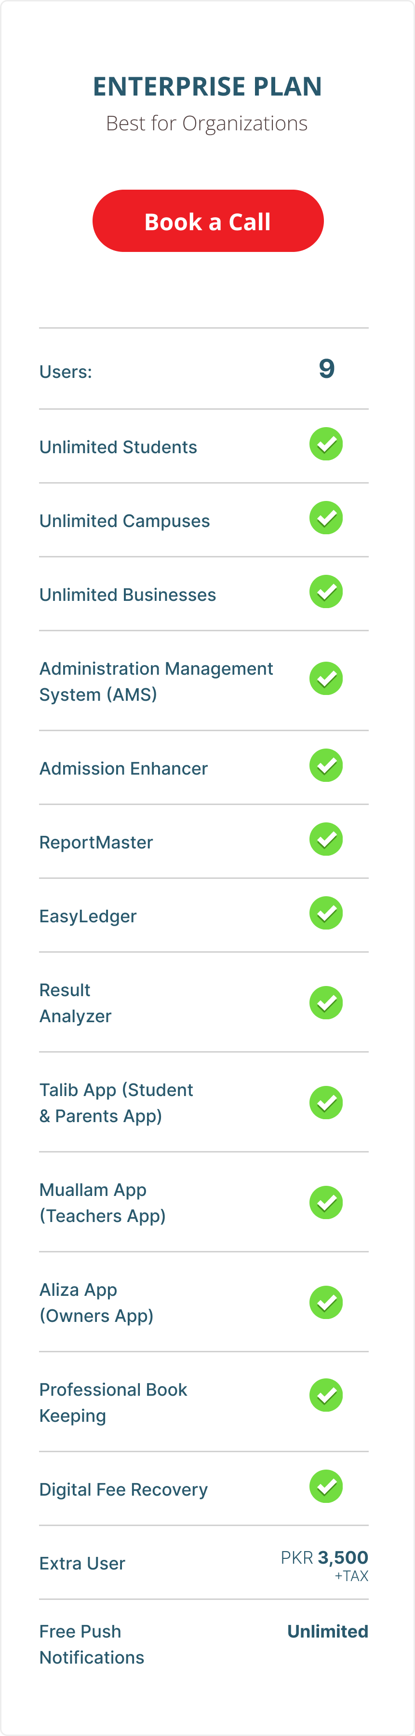The height and width of the screenshot is (1736, 415).
Task: Click the green check beside Unlimited Campuses
Action: click(326, 517)
